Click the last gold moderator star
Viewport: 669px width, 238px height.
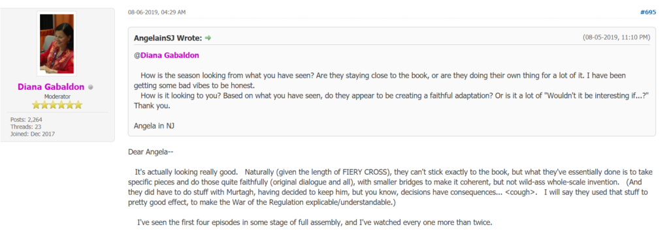(78, 105)
